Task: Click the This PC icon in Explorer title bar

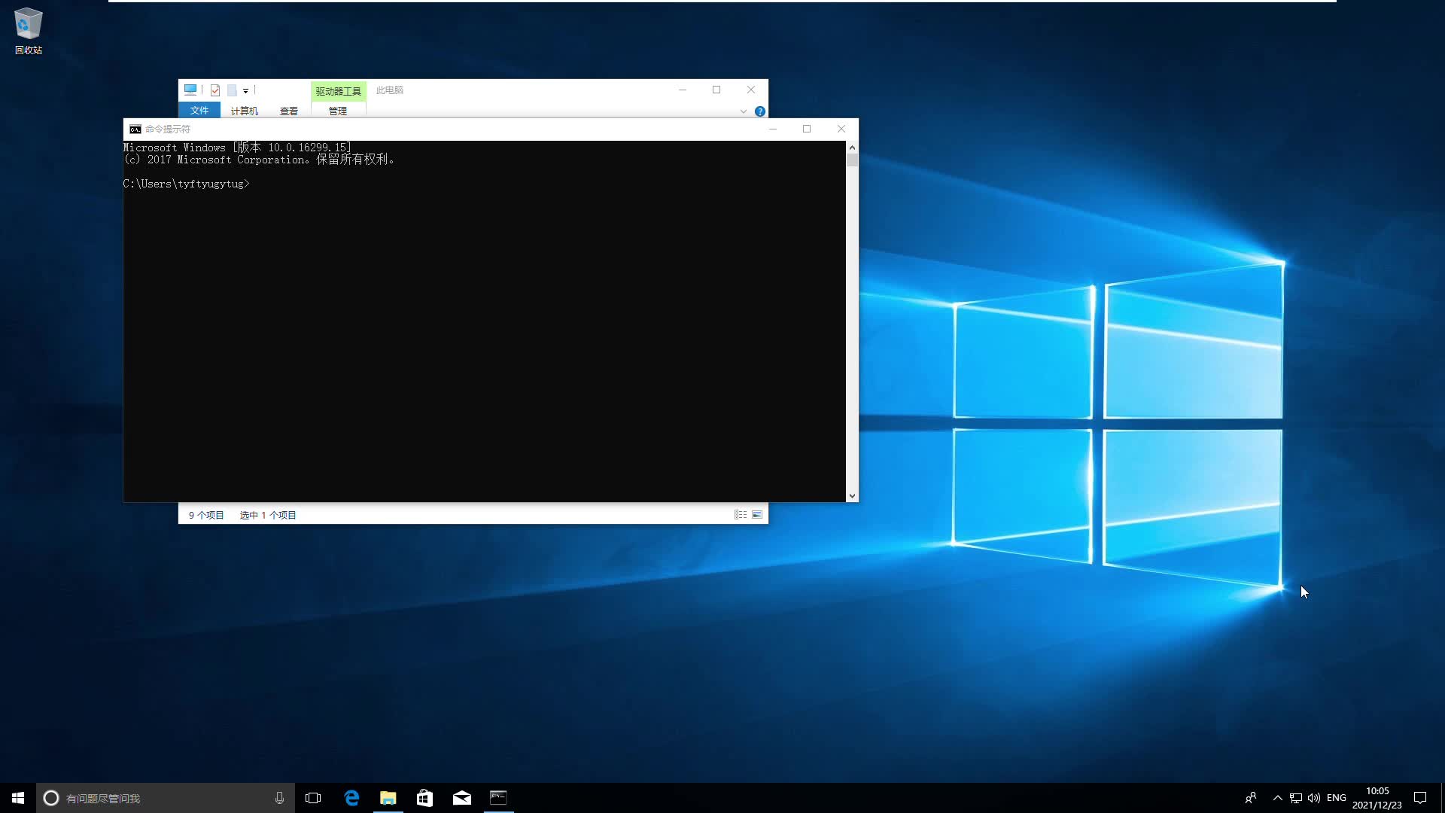Action: coord(190,90)
